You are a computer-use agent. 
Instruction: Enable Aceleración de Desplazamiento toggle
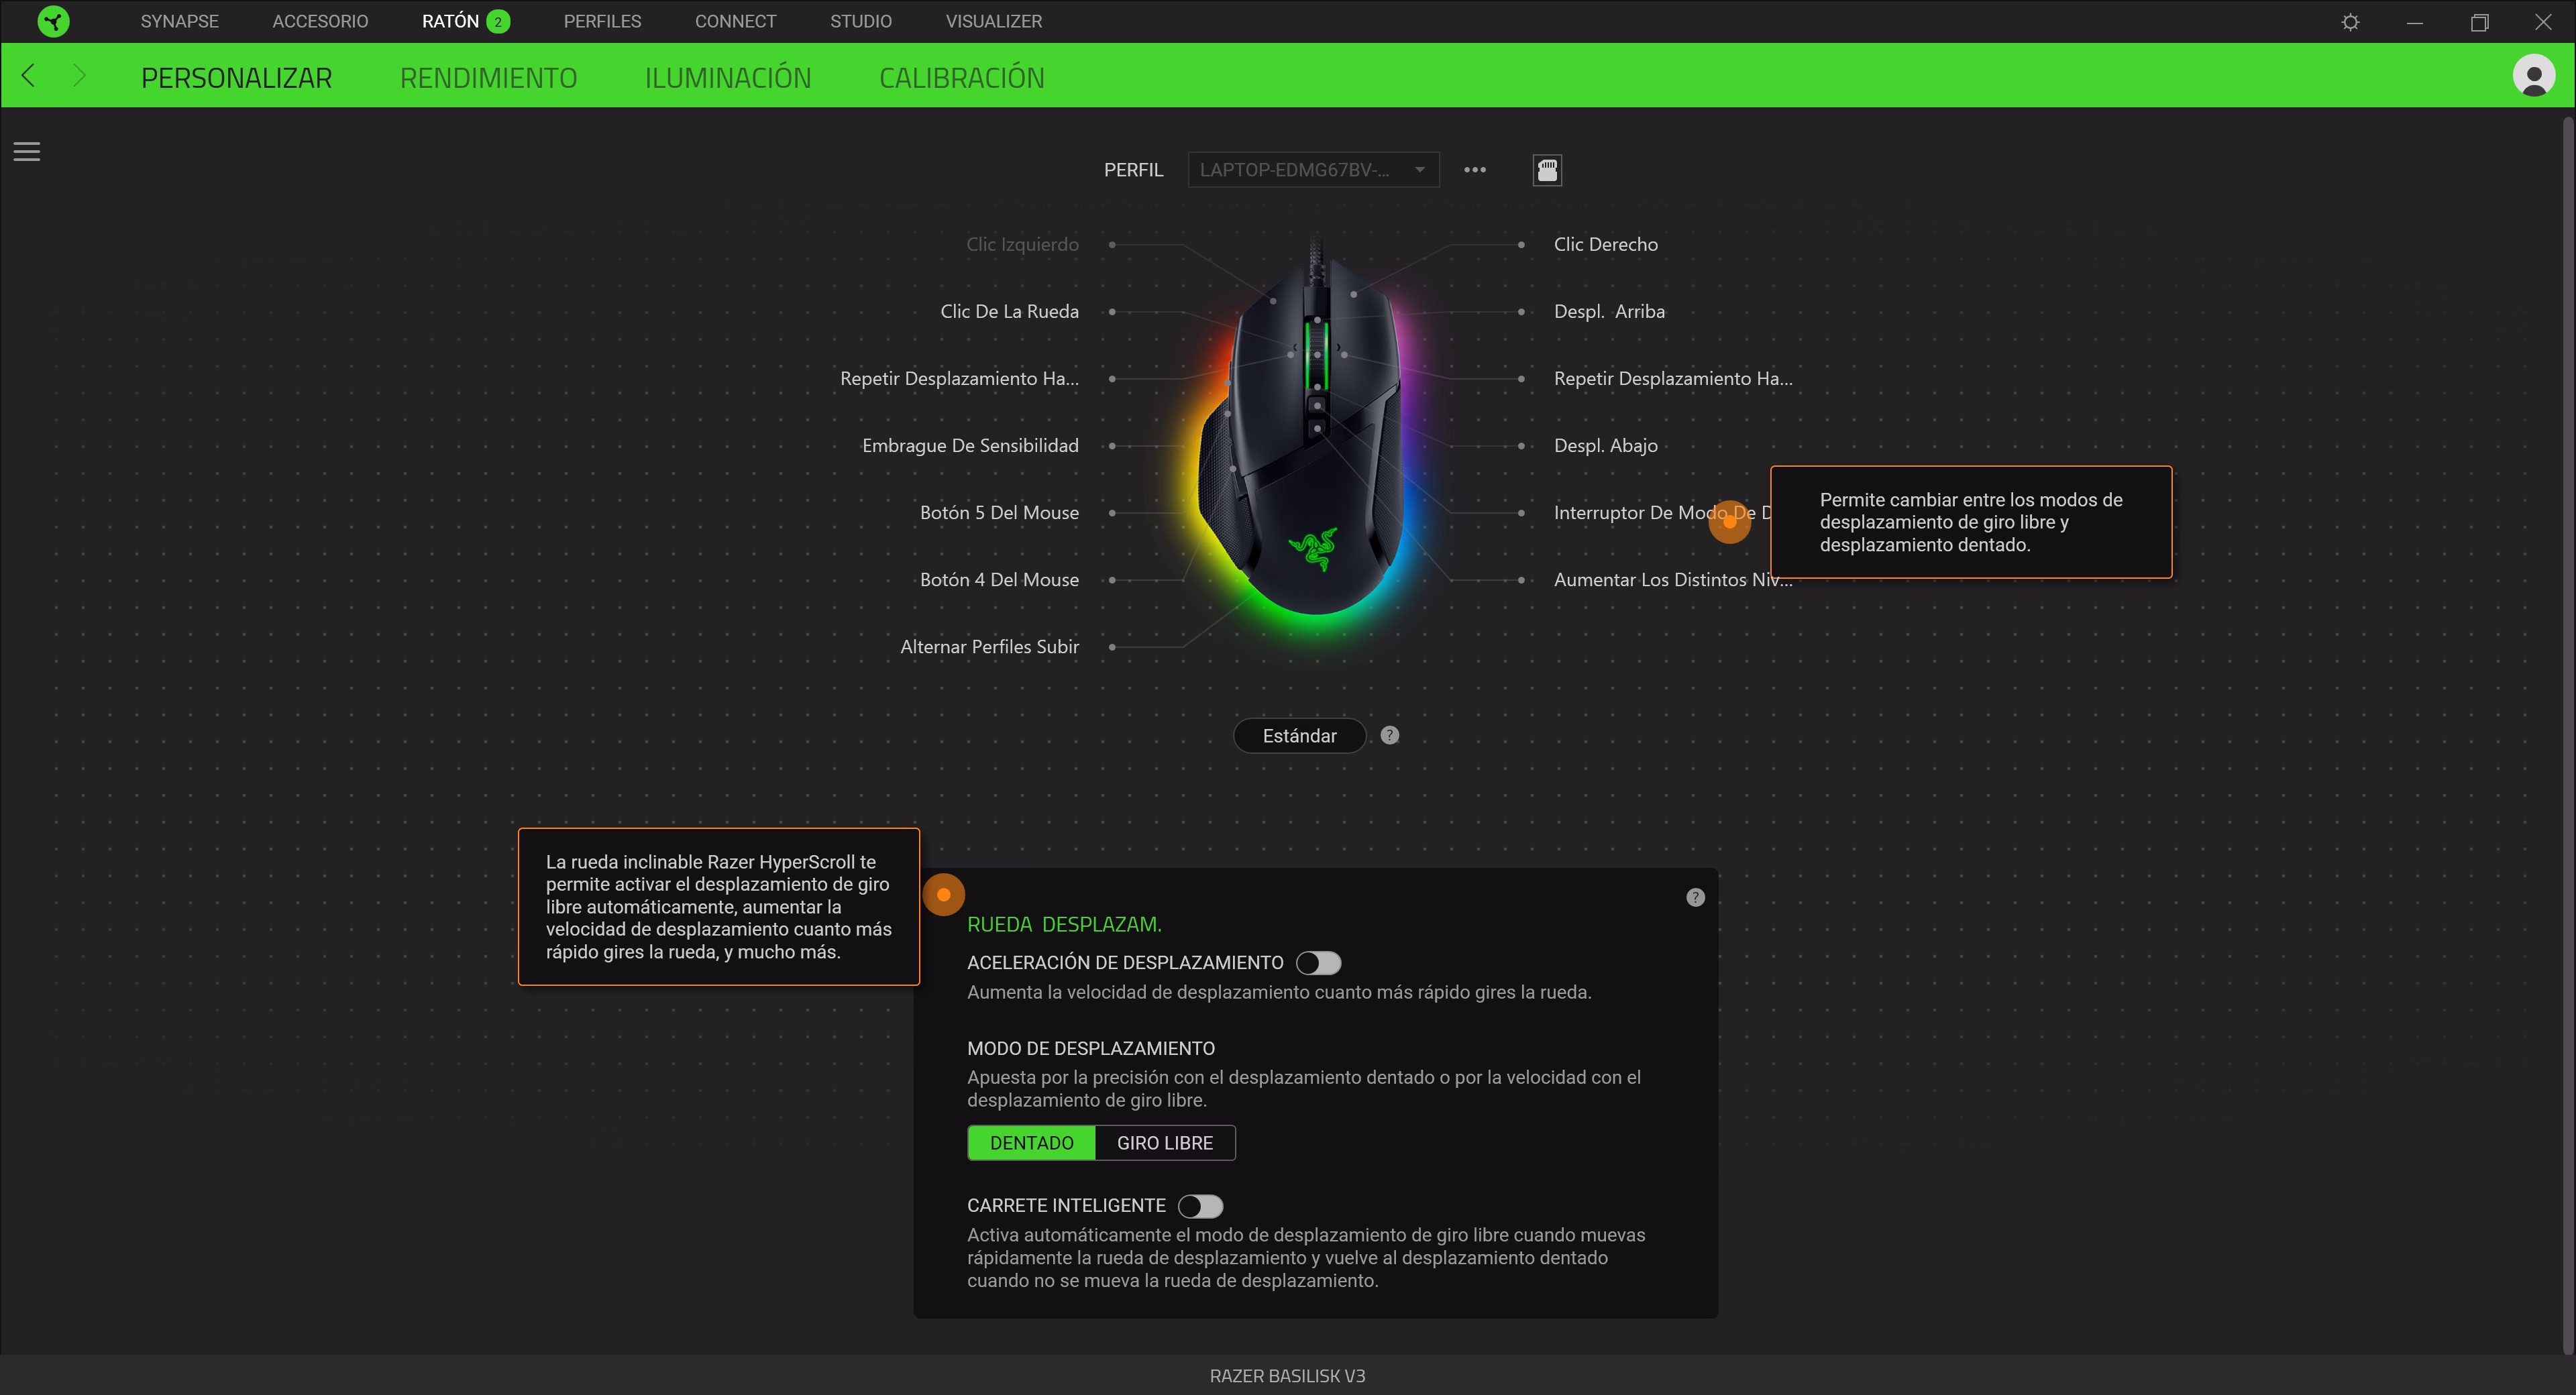tap(1318, 963)
